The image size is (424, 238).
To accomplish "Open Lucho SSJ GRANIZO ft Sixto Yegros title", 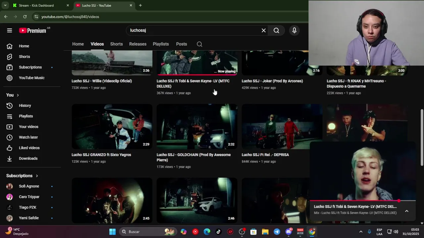I will [x=101, y=155].
